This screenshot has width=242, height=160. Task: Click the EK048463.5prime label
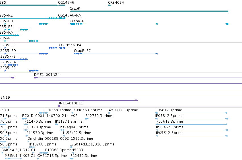coord(87,110)
